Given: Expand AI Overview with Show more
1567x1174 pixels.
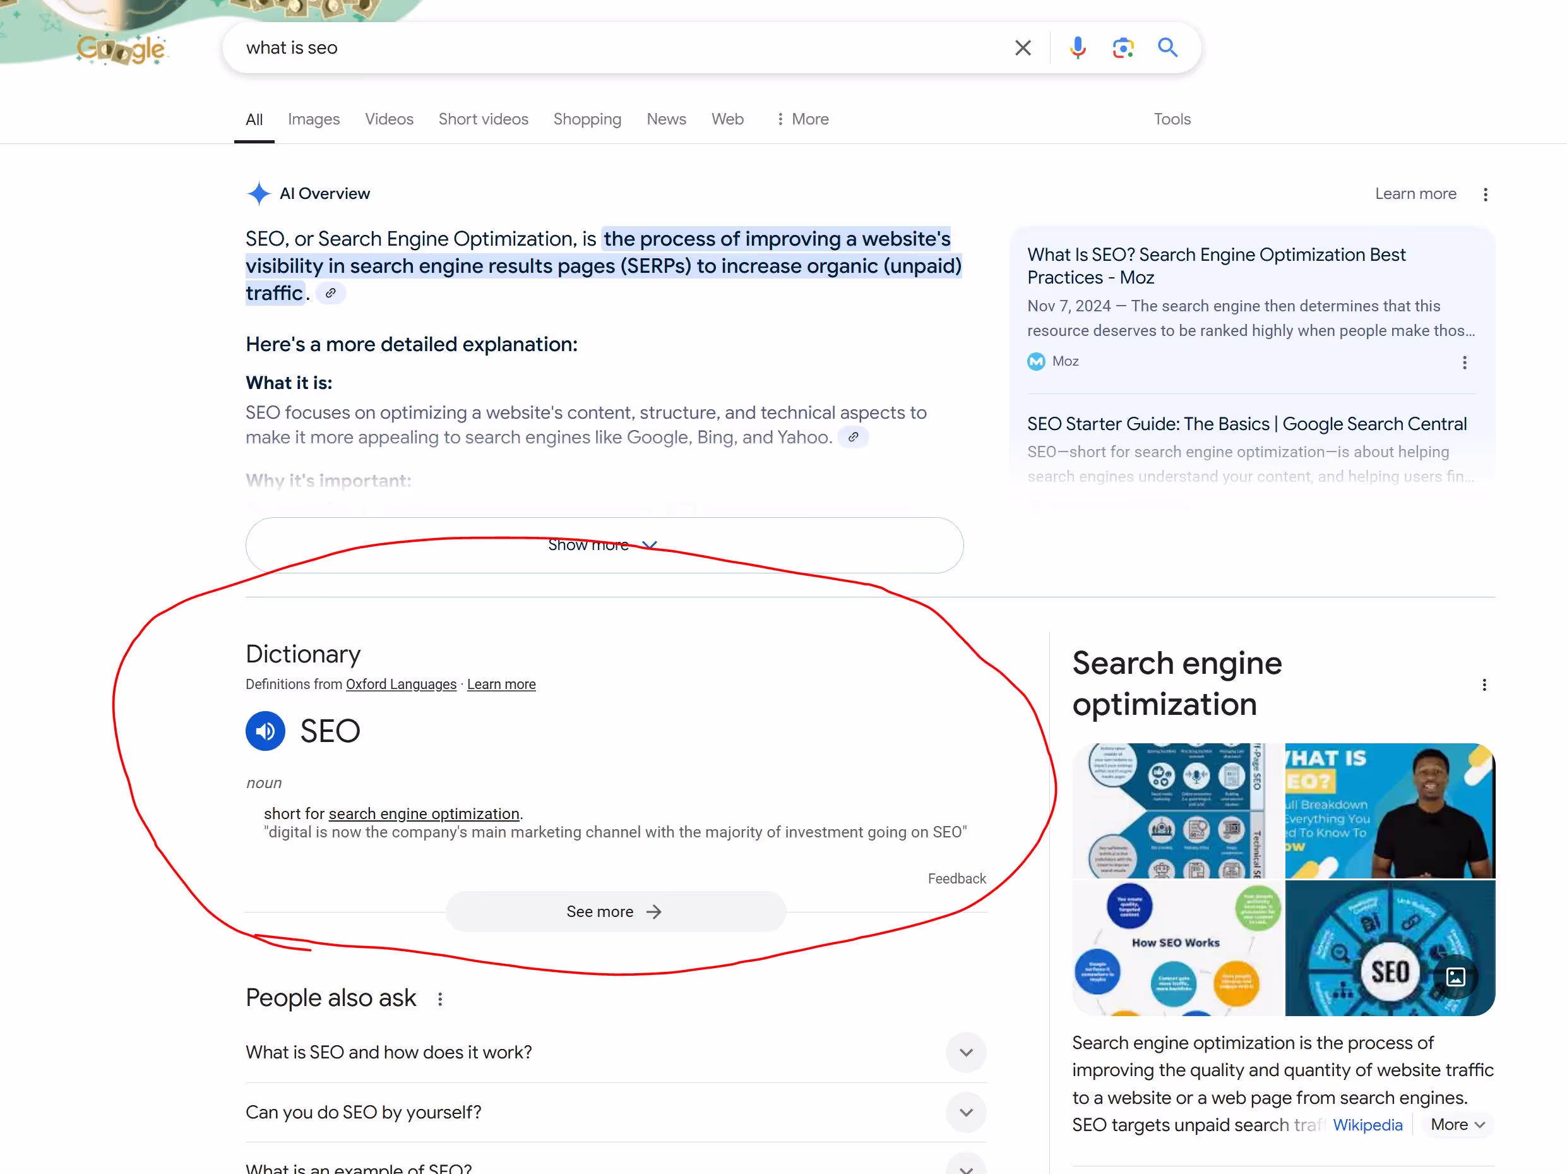Looking at the screenshot, I should [x=604, y=545].
